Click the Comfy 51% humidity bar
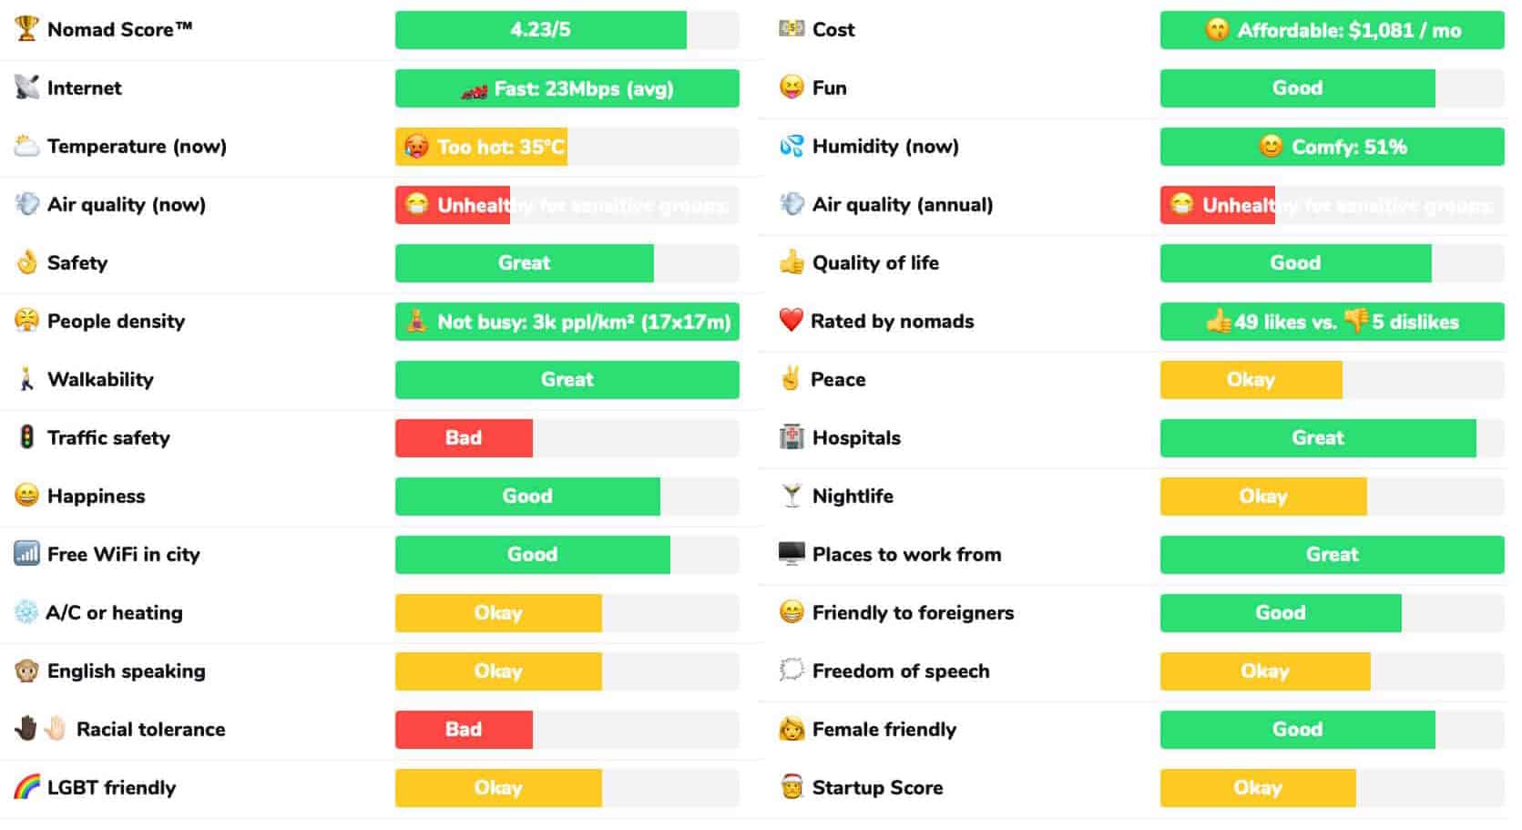Screen dimensions: 1522x830 (x=1332, y=147)
